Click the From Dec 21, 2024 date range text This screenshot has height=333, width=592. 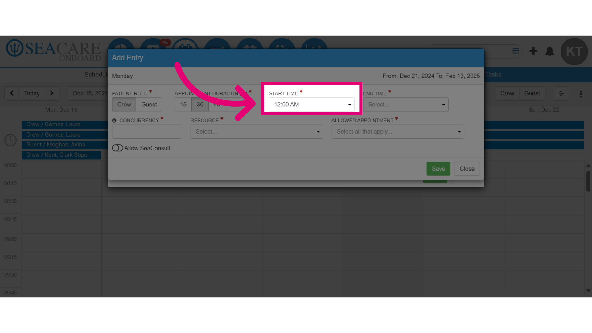tap(431, 76)
